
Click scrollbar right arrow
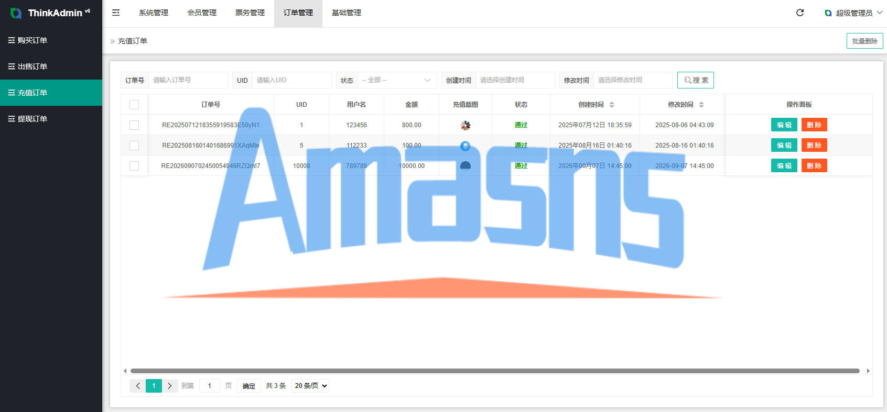pos(868,371)
